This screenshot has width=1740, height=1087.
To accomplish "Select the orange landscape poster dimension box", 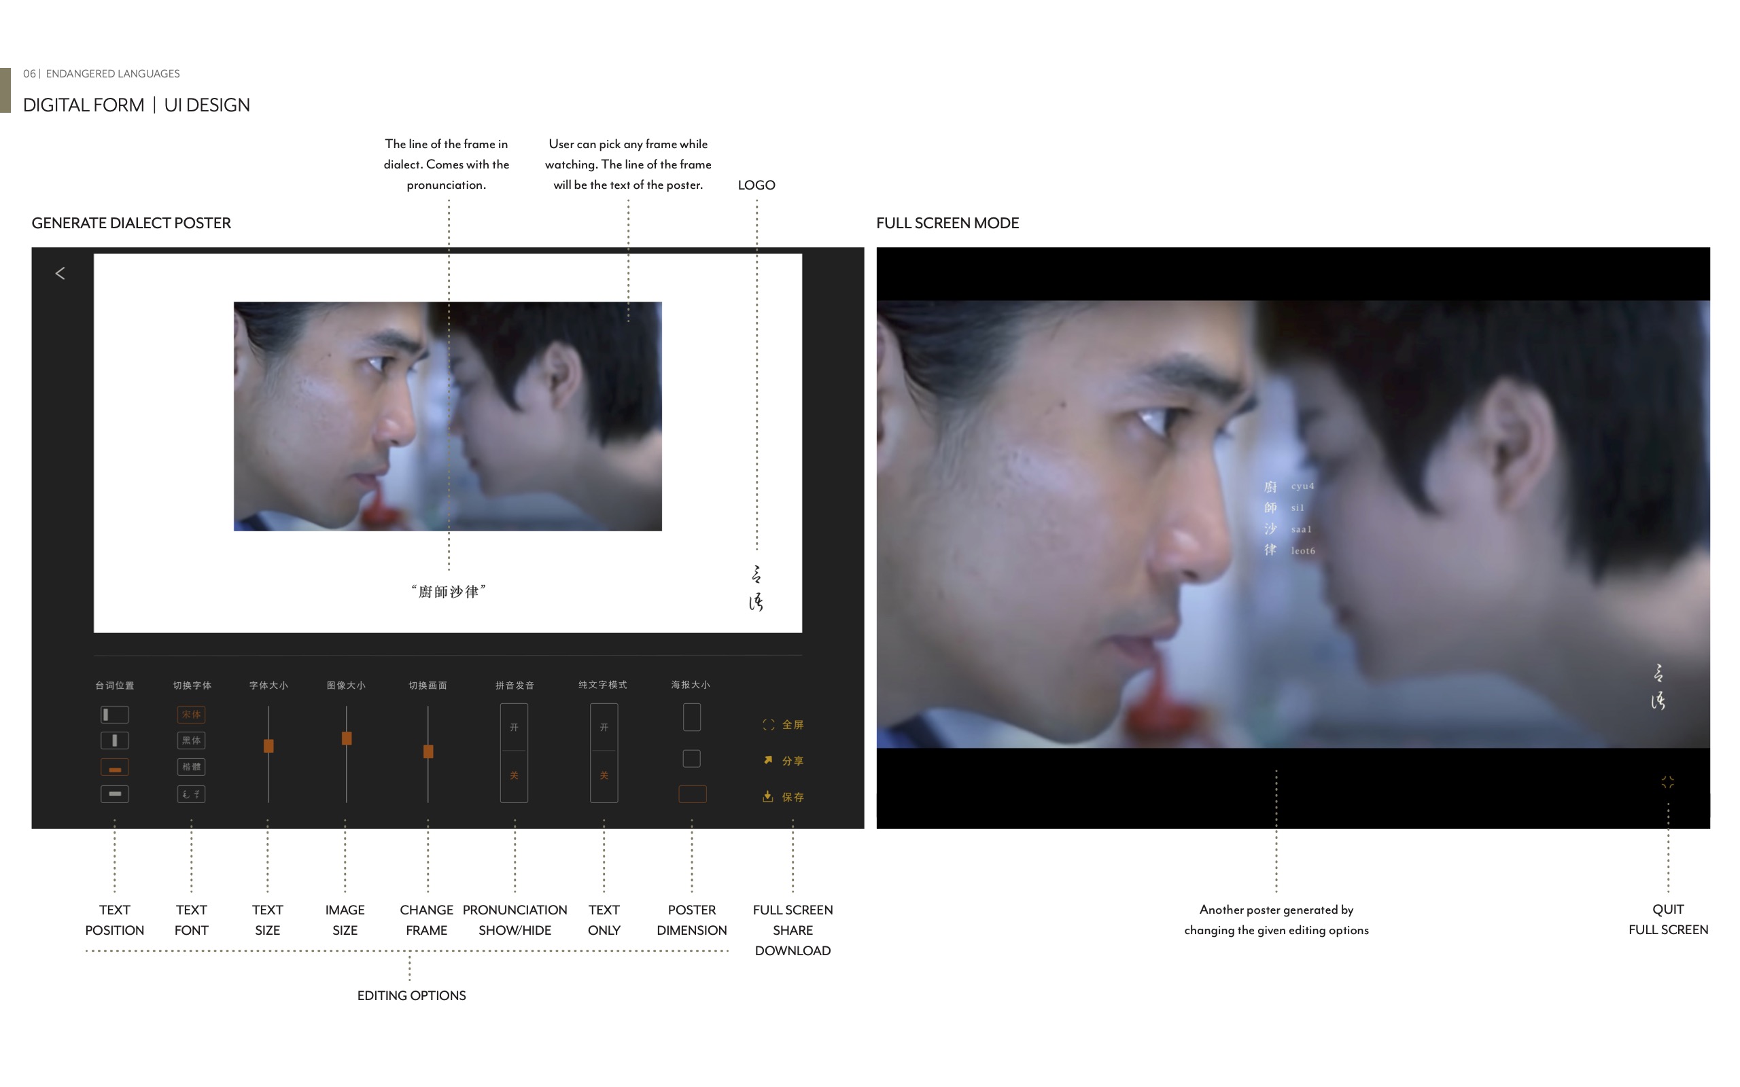I will coord(693,794).
